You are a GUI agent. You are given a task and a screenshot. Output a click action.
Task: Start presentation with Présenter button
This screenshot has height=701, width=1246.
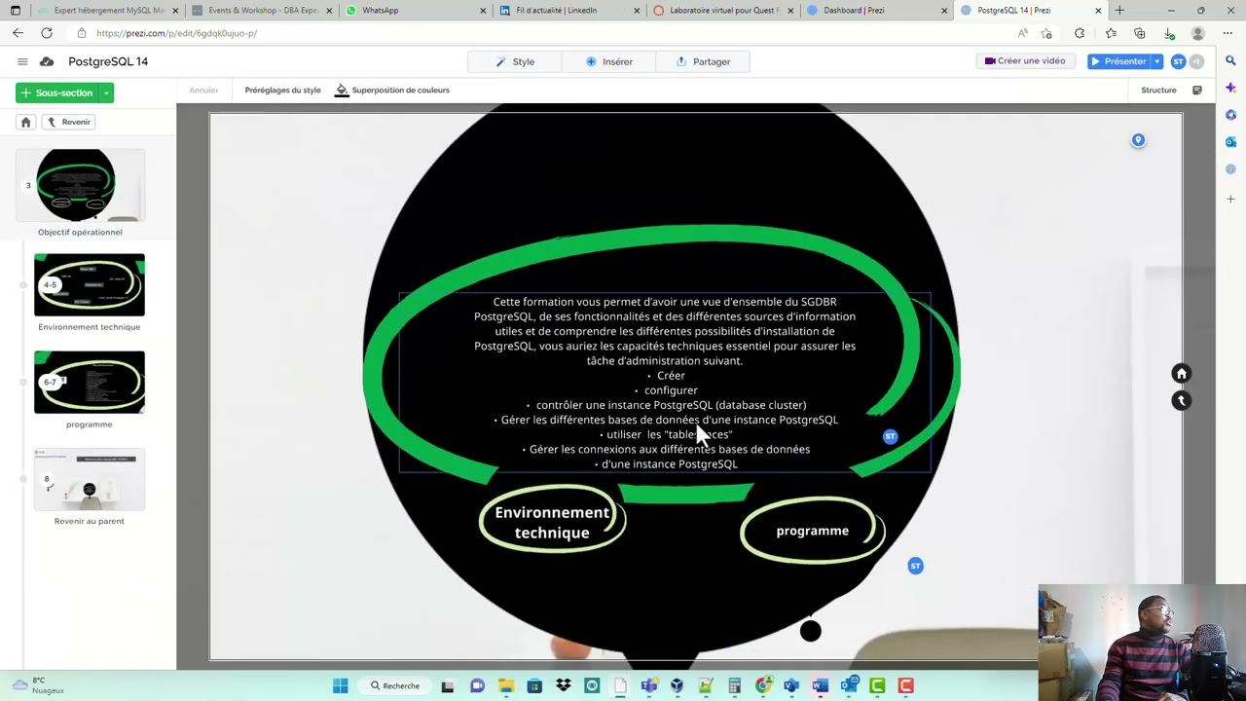tap(1118, 61)
